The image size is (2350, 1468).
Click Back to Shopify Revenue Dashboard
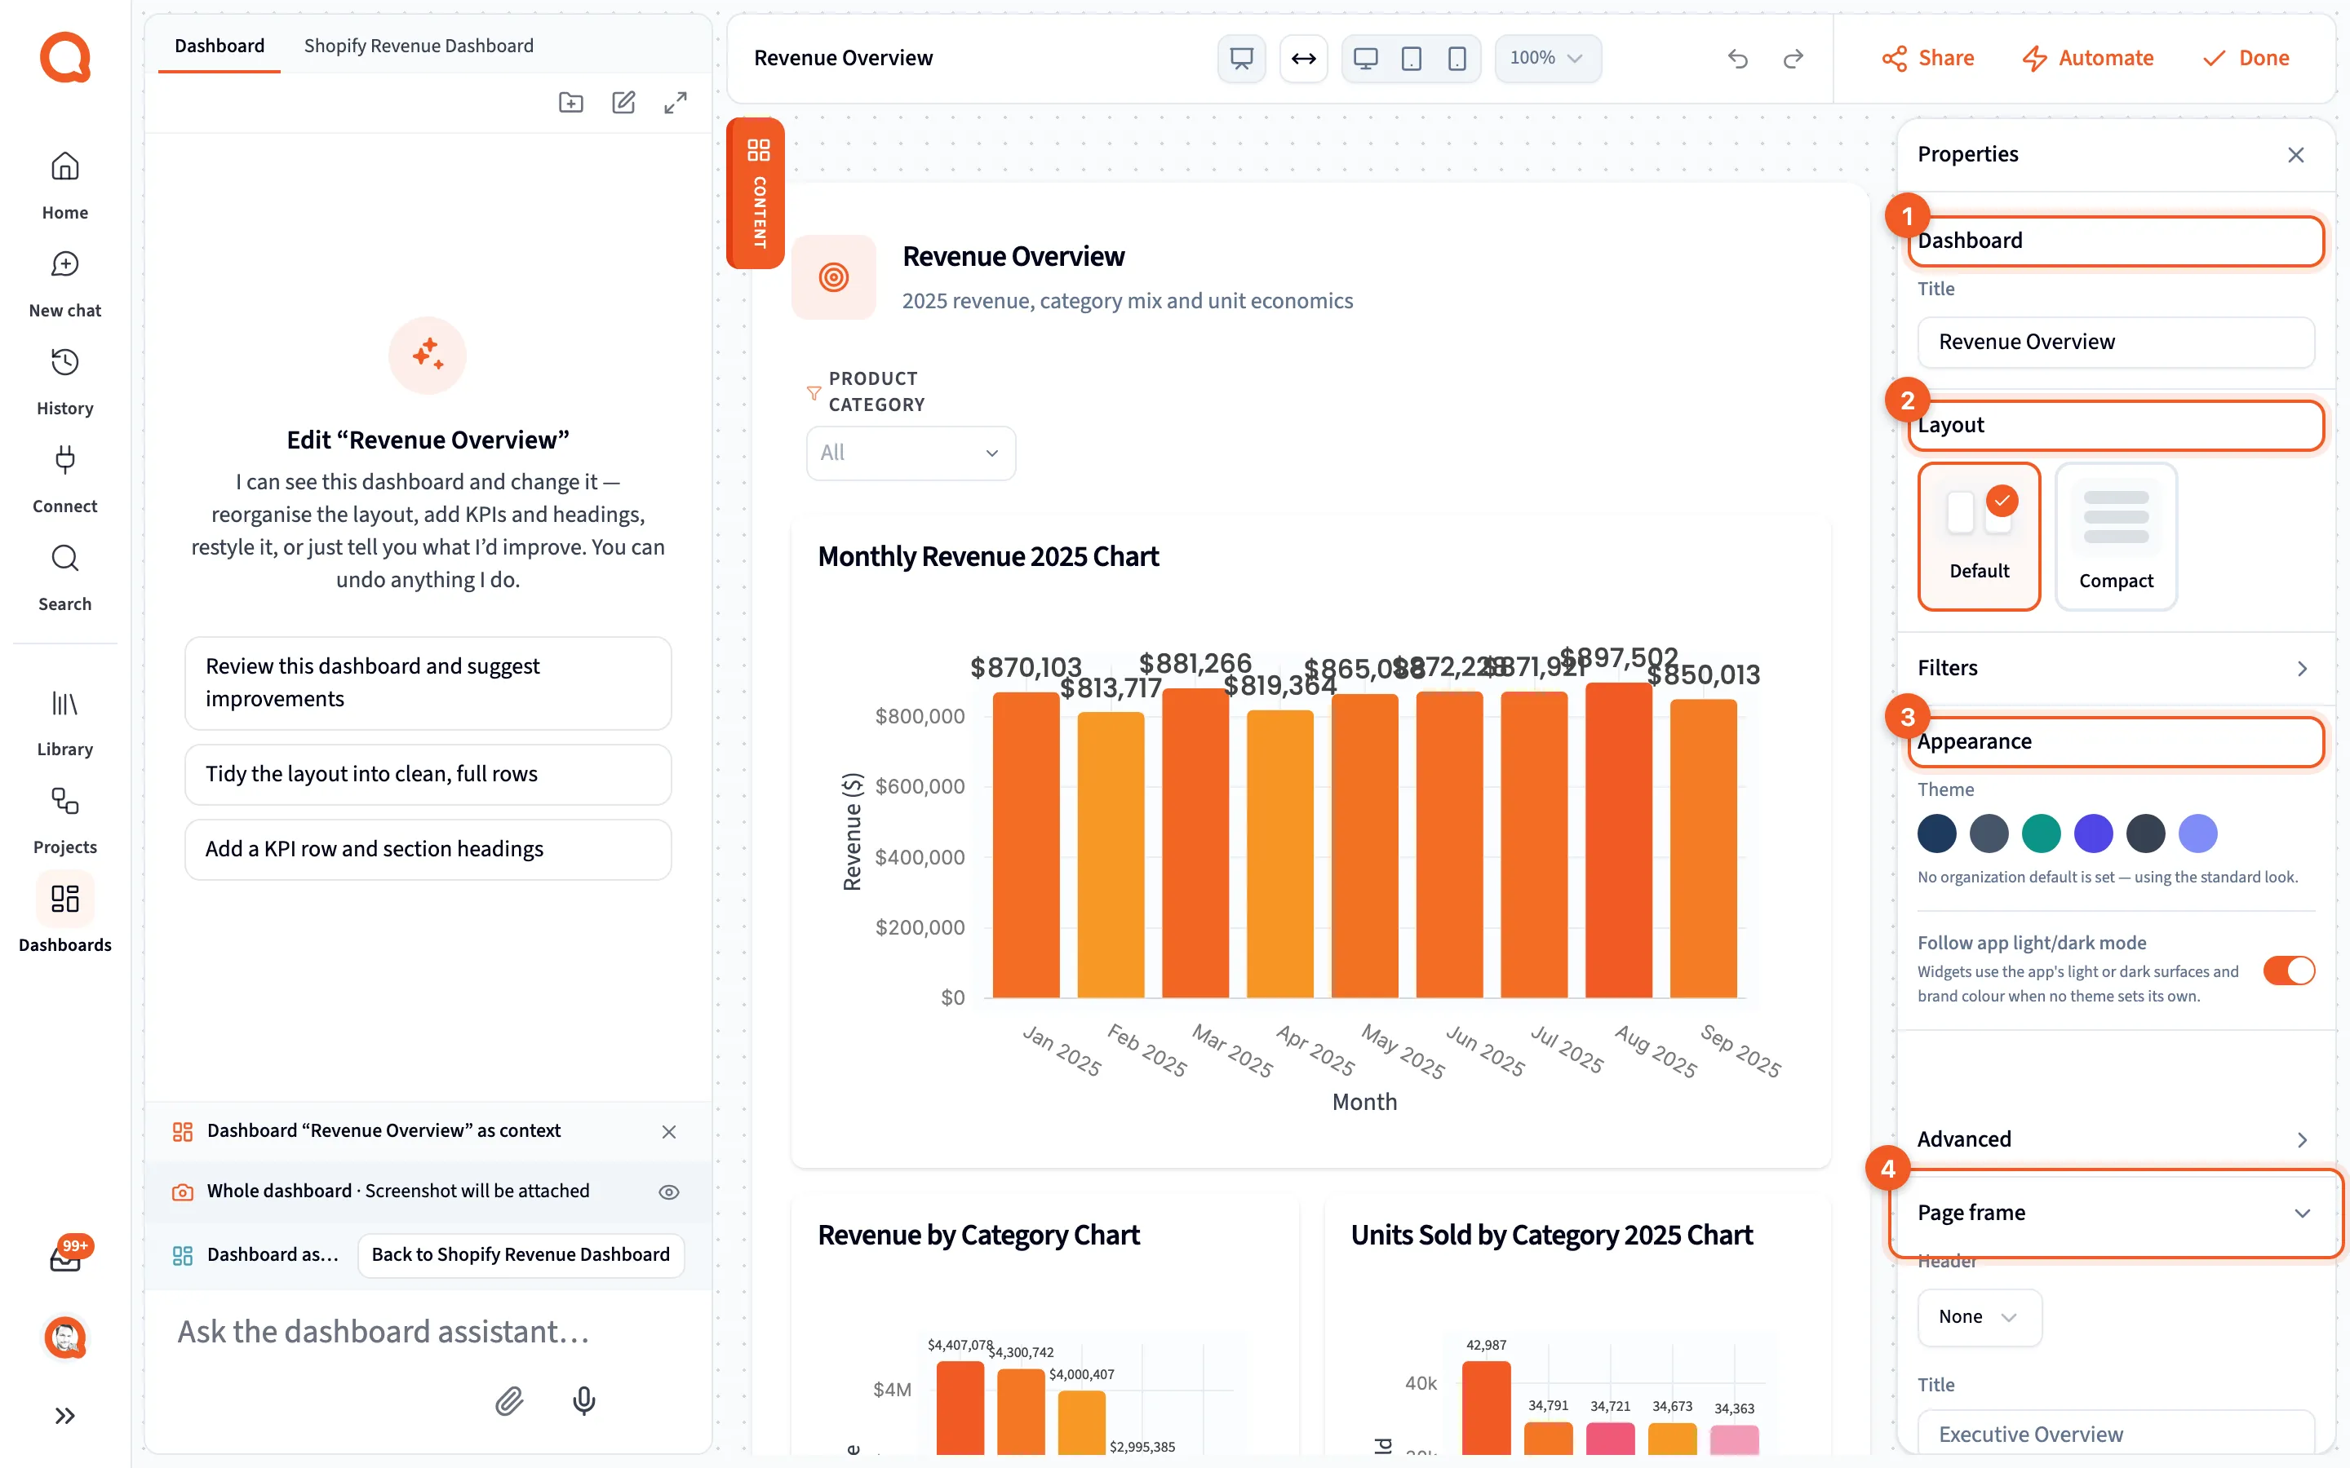[x=521, y=1254]
